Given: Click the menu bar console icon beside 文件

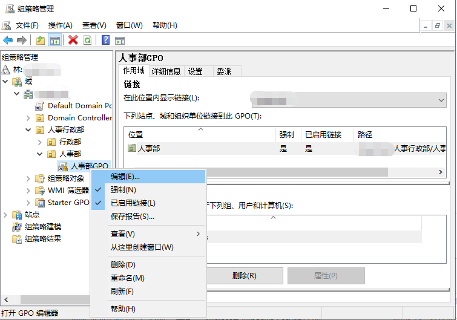Looking at the screenshot, I should (6, 25).
